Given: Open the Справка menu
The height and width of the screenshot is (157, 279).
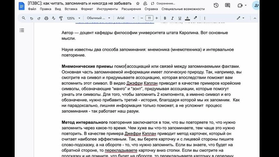Looking at the screenshot, I should pos(151,9).
